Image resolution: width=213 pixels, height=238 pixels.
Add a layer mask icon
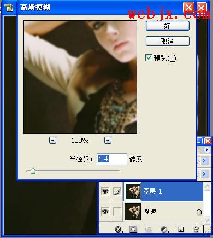(x=133, y=229)
